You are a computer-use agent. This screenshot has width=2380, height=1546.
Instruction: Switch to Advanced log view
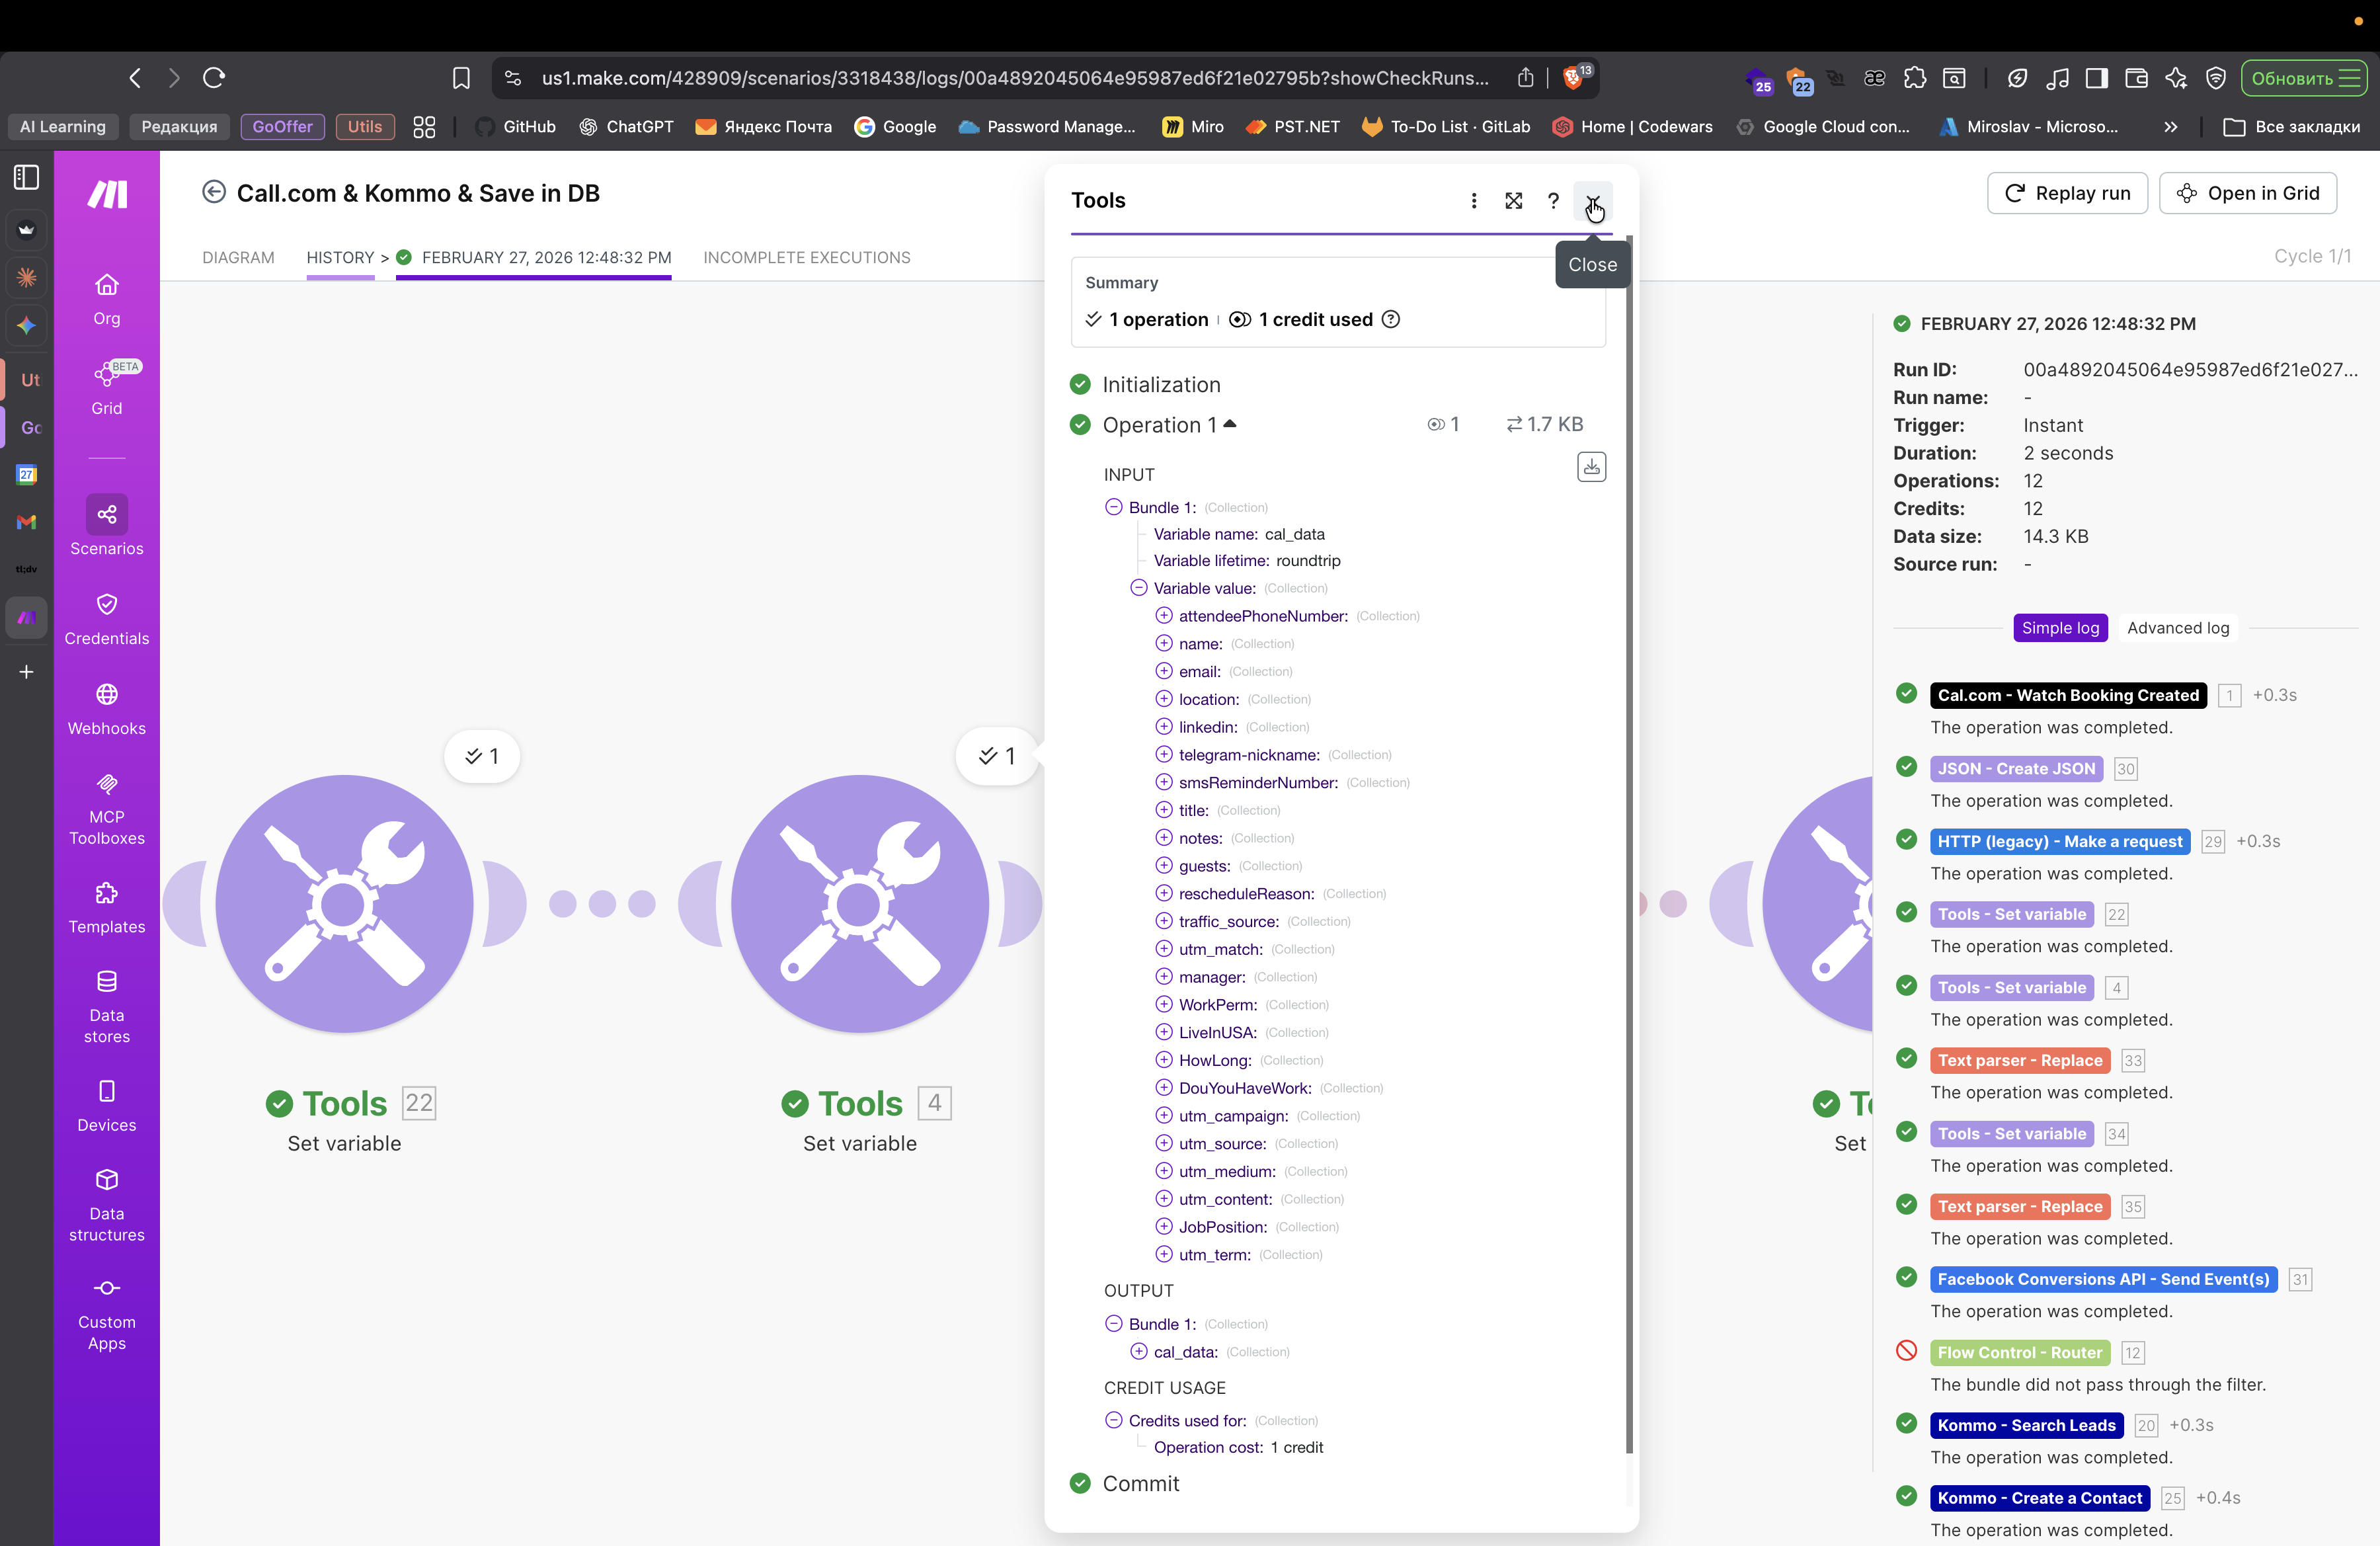pos(2177,628)
